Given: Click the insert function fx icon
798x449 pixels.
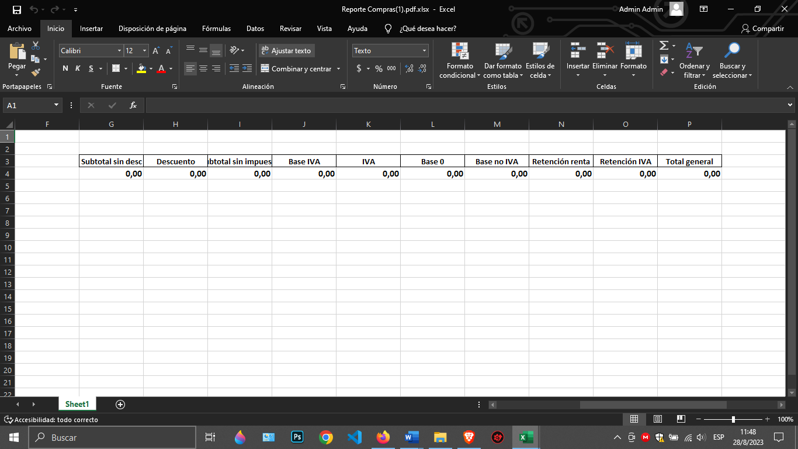Looking at the screenshot, I should coord(133,105).
